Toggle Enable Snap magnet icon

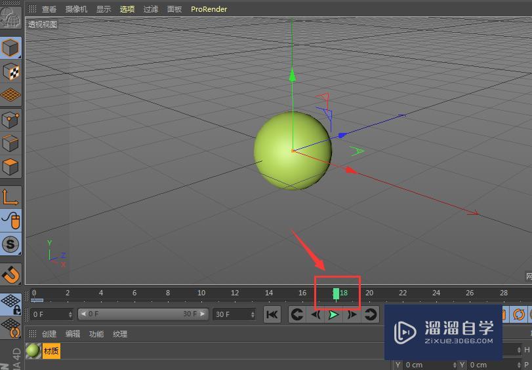[x=10, y=274]
